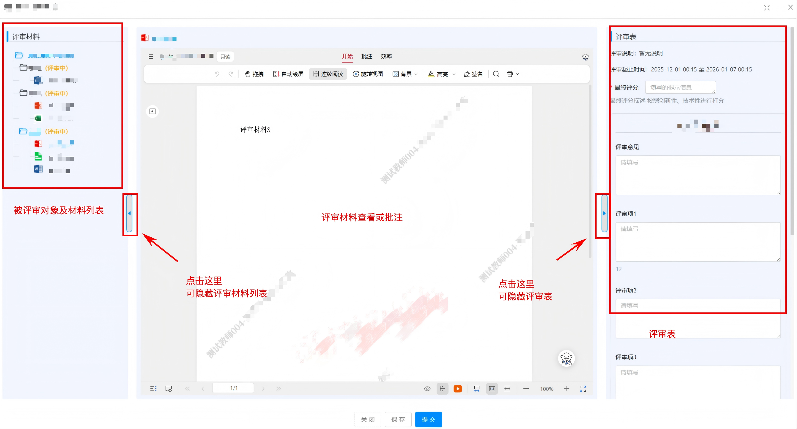
Task: Click the 旋转视图 rotate view tool
Action: point(368,74)
